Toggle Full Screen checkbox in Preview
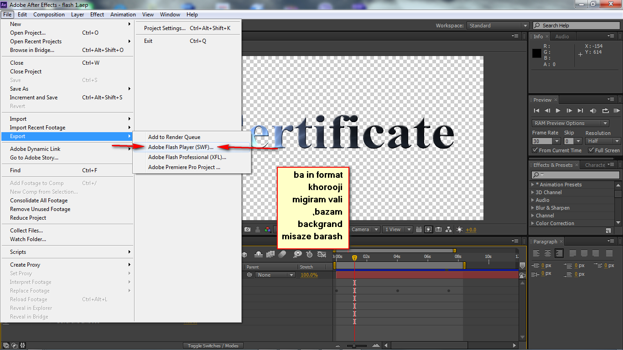The width and height of the screenshot is (623, 350). 591,150
